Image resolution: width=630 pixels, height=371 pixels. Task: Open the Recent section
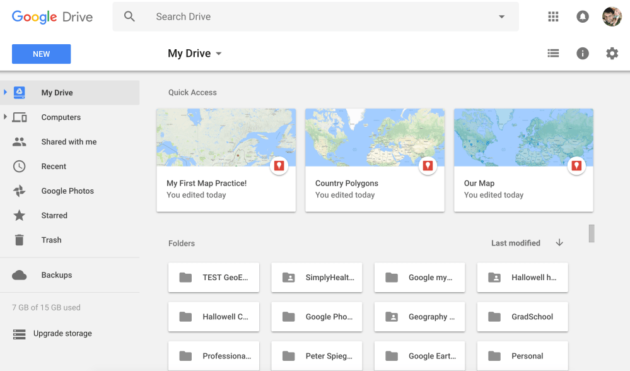(54, 167)
